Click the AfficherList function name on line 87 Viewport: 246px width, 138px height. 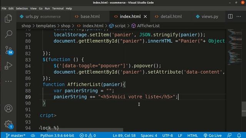tap(84, 84)
